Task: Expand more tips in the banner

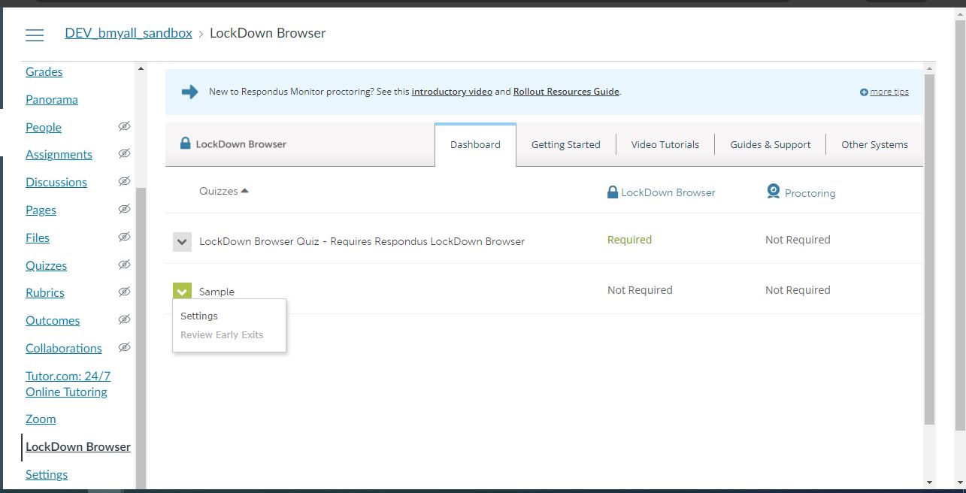Action: [889, 92]
